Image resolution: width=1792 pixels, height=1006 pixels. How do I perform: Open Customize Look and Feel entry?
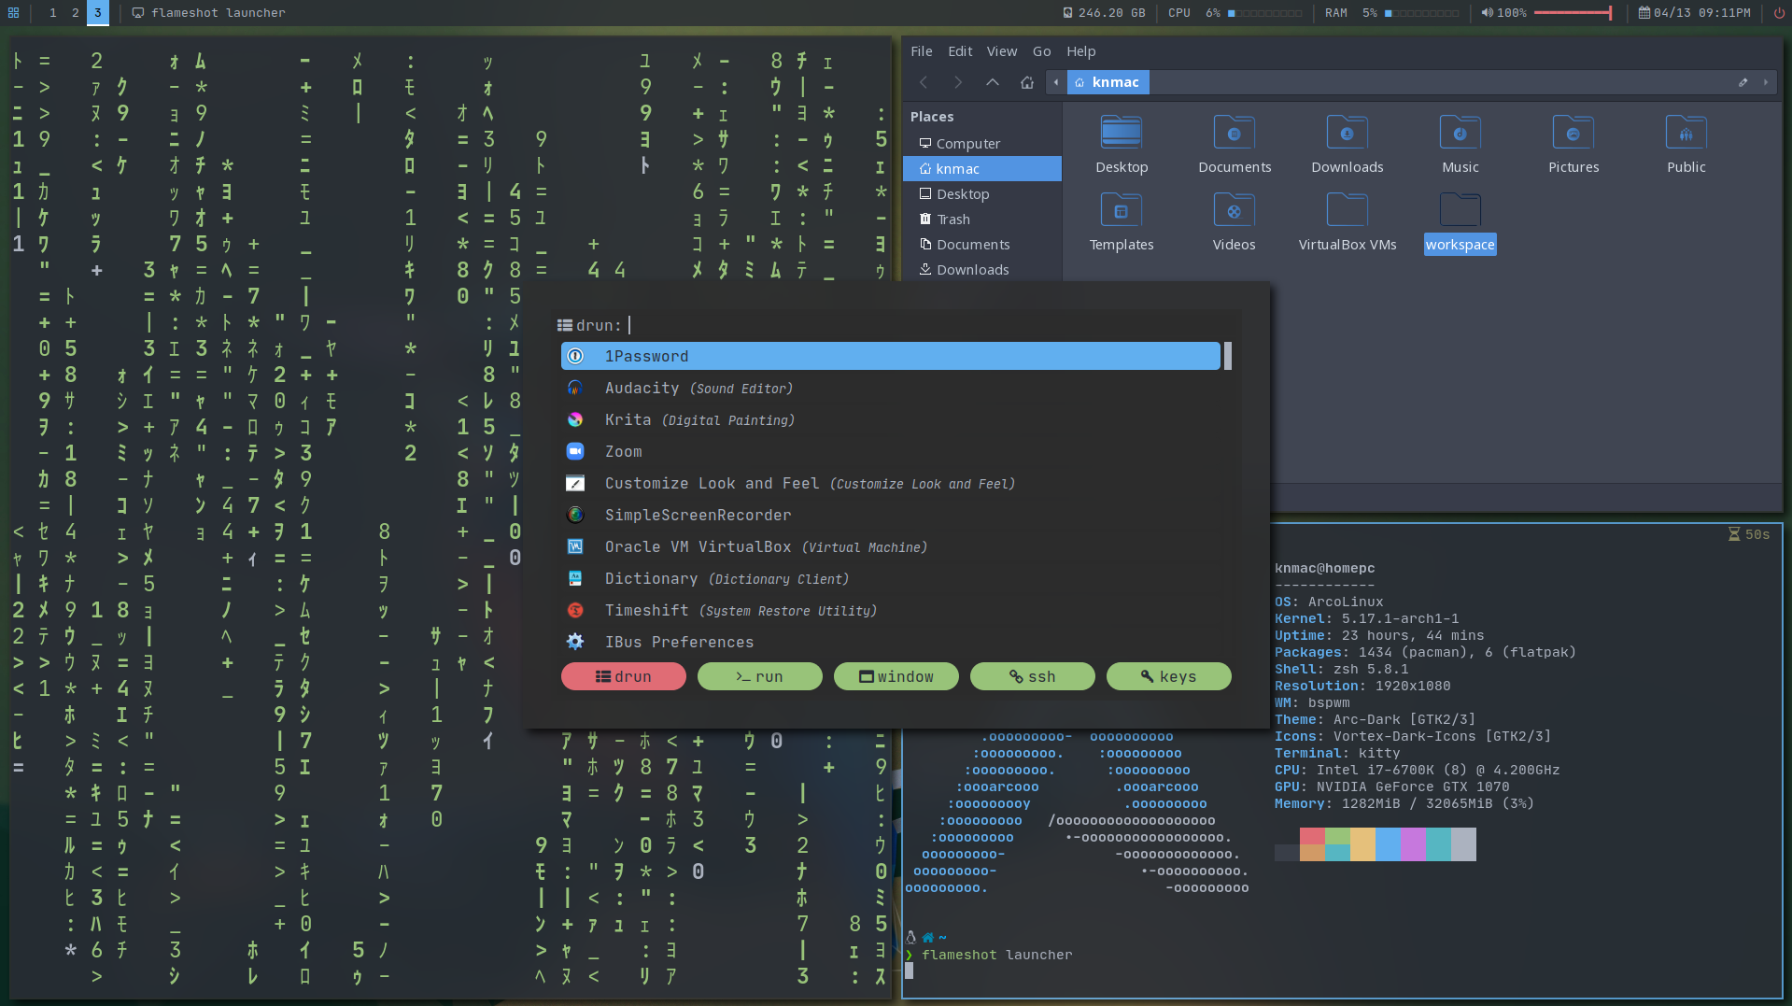click(890, 483)
